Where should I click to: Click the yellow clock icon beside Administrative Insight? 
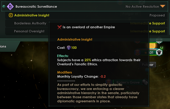[11, 15]
